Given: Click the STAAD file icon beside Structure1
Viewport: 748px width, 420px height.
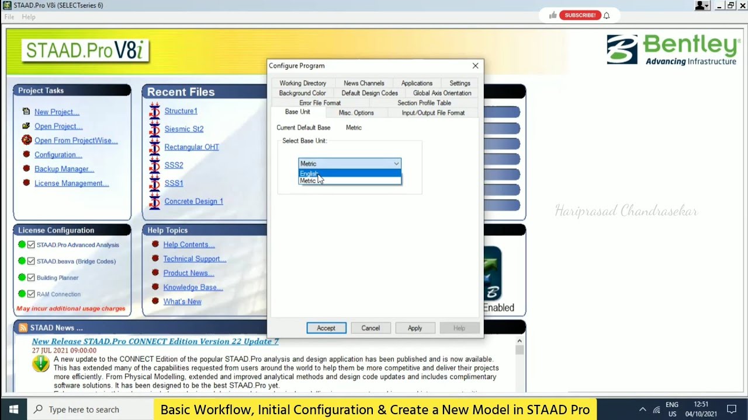Looking at the screenshot, I should point(154,110).
